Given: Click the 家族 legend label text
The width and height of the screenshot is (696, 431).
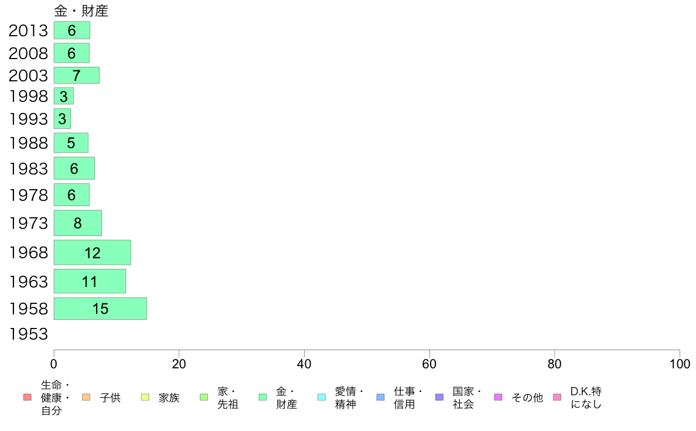Looking at the screenshot, I should (x=169, y=398).
